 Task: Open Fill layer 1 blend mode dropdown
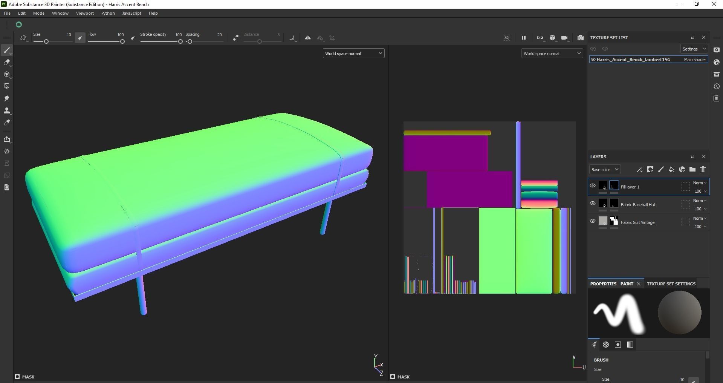pos(700,183)
